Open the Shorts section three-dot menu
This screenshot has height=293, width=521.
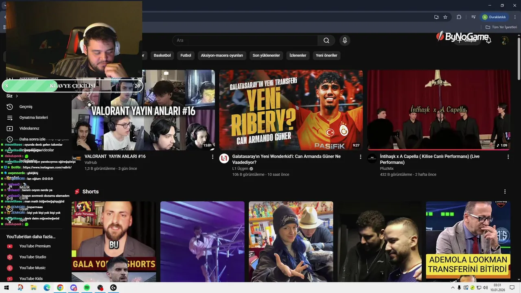pyautogui.click(x=505, y=192)
